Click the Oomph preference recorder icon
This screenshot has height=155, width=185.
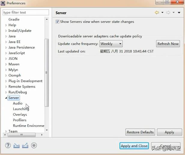tap(34, 146)
